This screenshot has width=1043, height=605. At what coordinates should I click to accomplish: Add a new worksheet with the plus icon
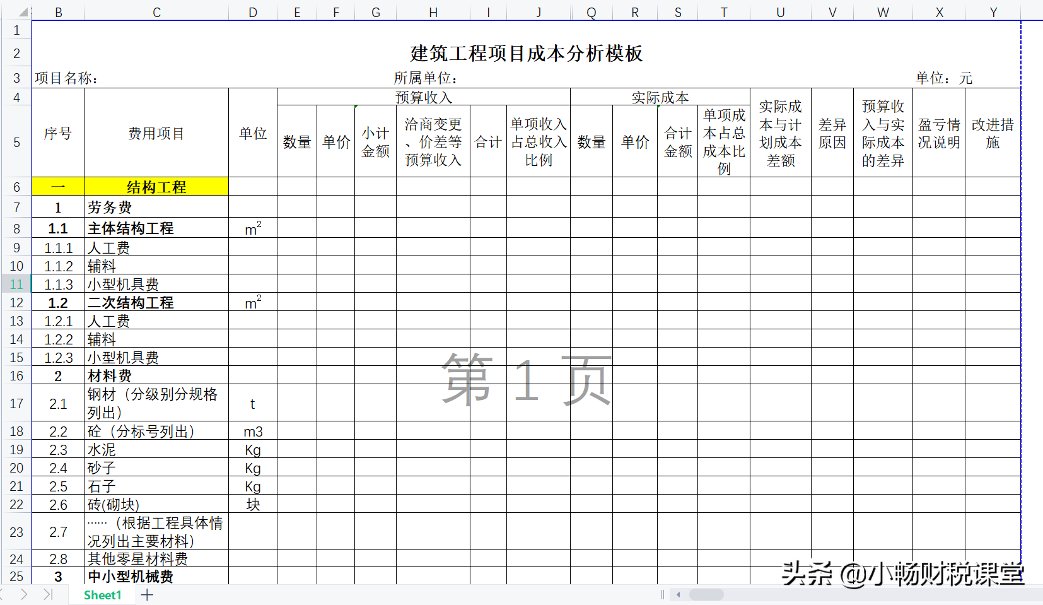[x=147, y=594]
